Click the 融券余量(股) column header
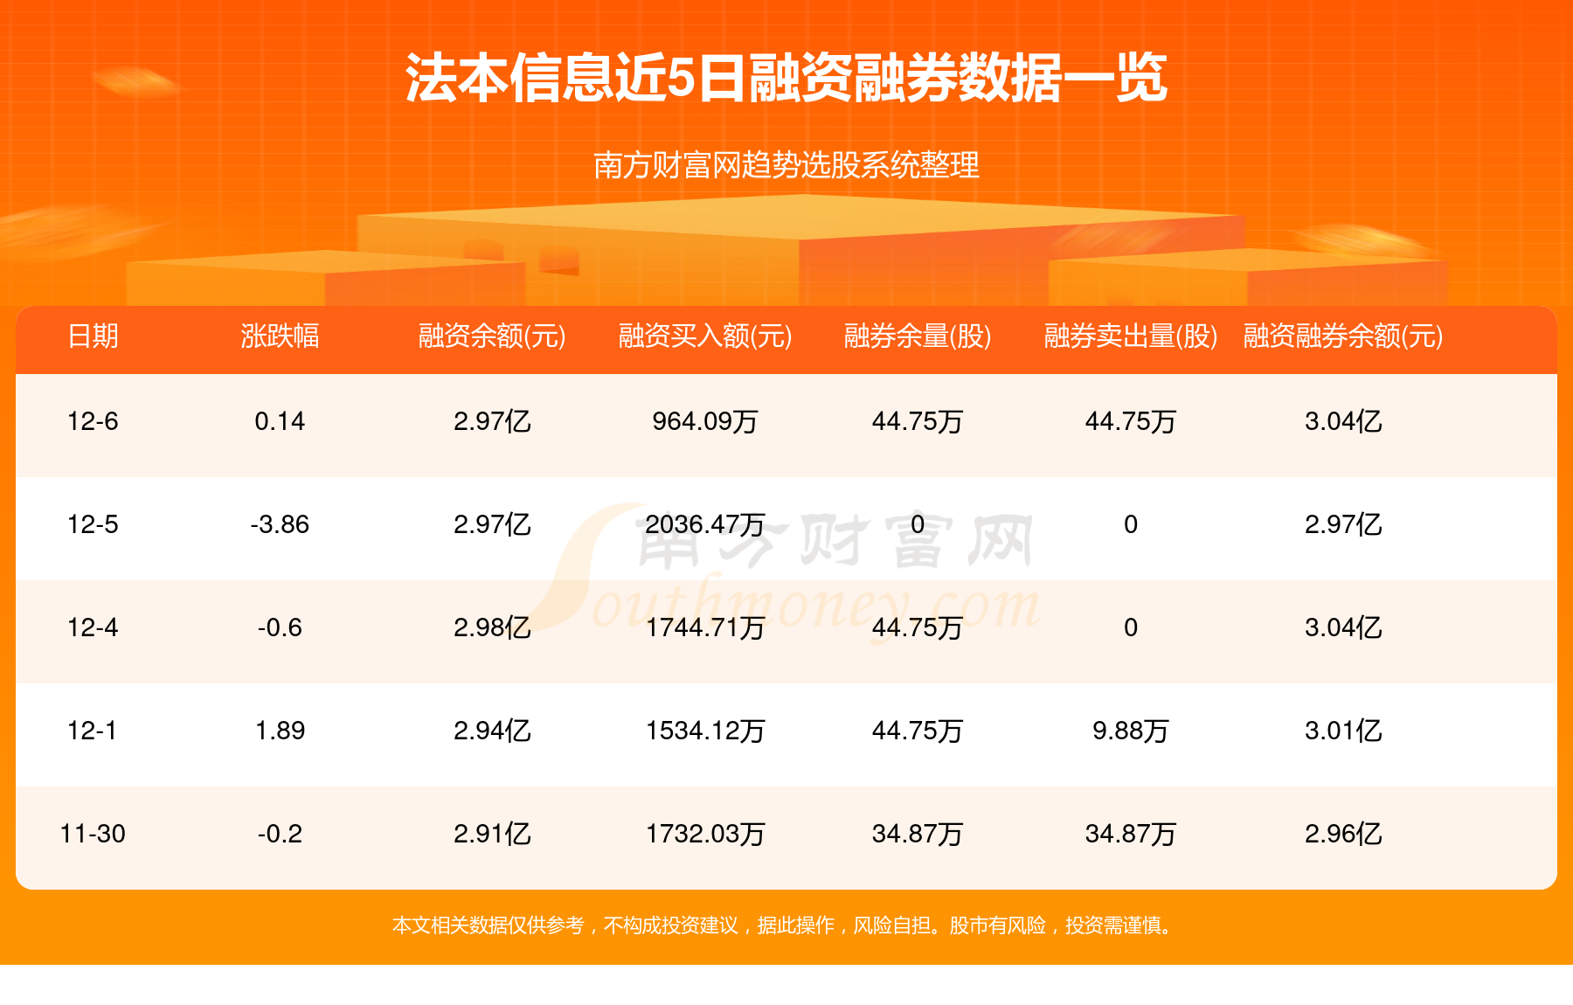Screen dimensions: 1573x1005 coord(918,336)
